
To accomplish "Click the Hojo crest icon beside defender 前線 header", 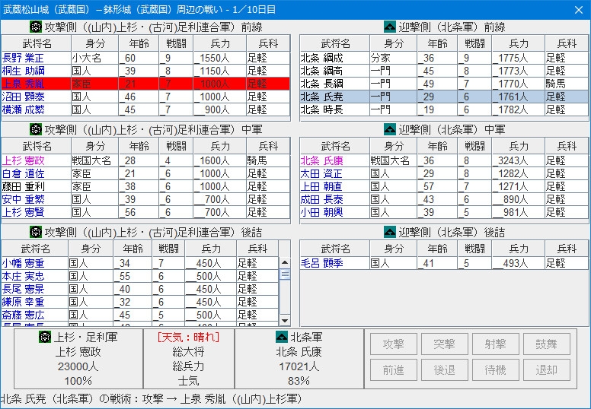I will click(x=389, y=27).
